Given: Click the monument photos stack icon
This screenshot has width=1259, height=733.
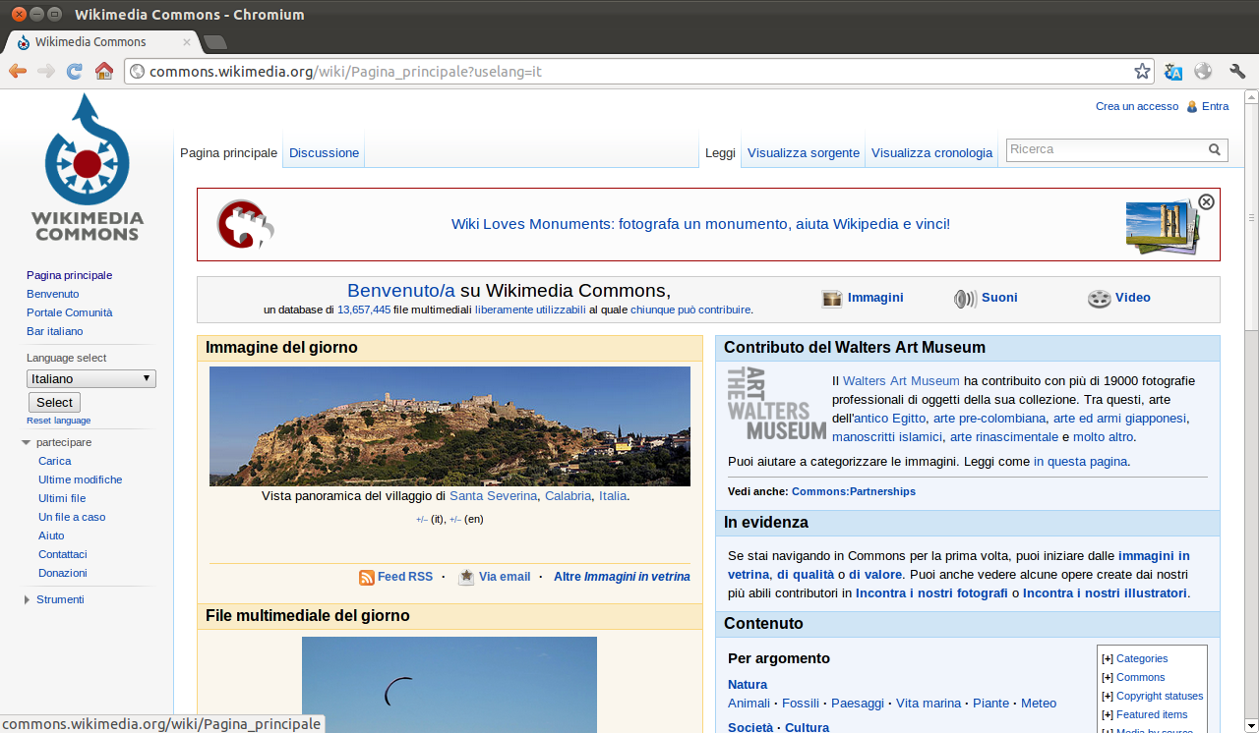Looking at the screenshot, I should tap(1161, 226).
